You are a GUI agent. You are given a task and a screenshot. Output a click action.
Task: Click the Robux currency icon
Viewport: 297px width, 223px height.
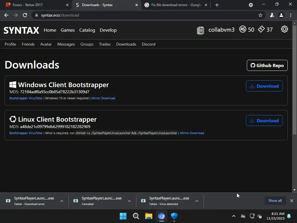pos(243,29)
